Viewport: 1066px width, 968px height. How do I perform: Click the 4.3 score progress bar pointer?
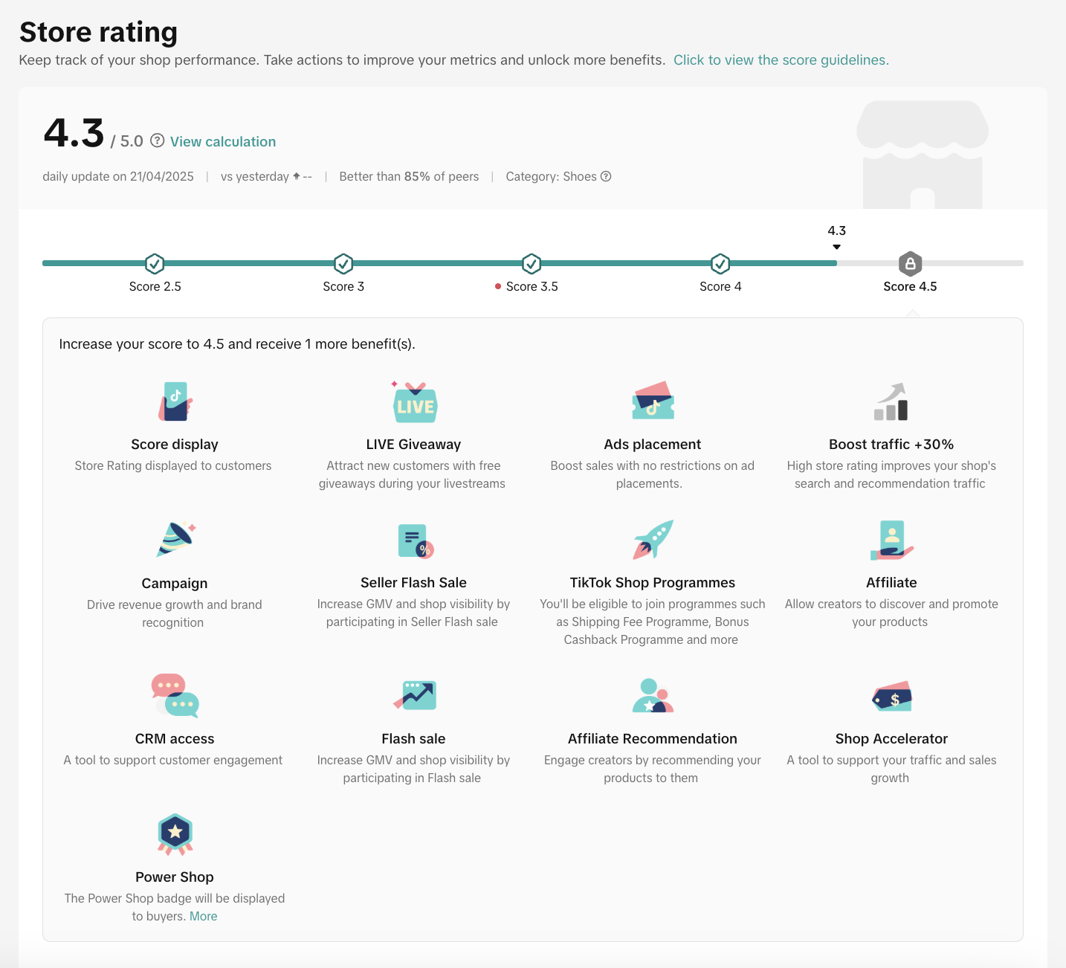(837, 247)
